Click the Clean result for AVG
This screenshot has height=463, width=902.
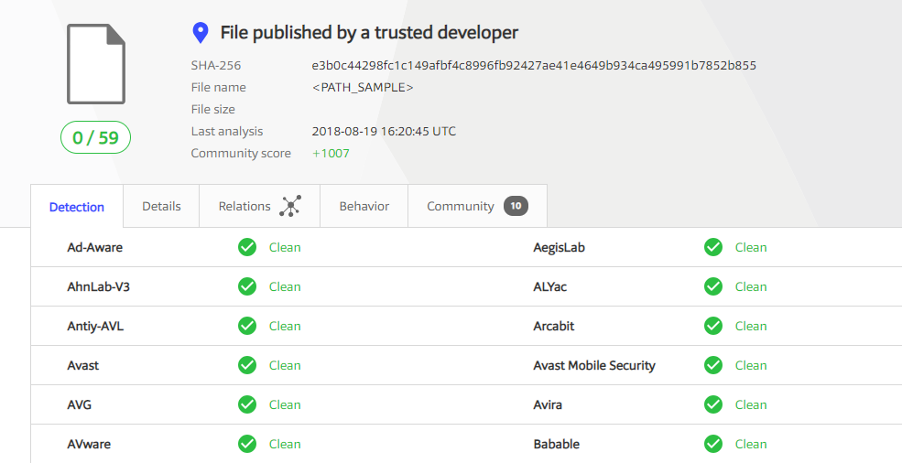285,405
